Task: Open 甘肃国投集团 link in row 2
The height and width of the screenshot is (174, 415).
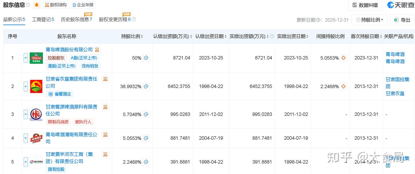Action: click(398, 83)
